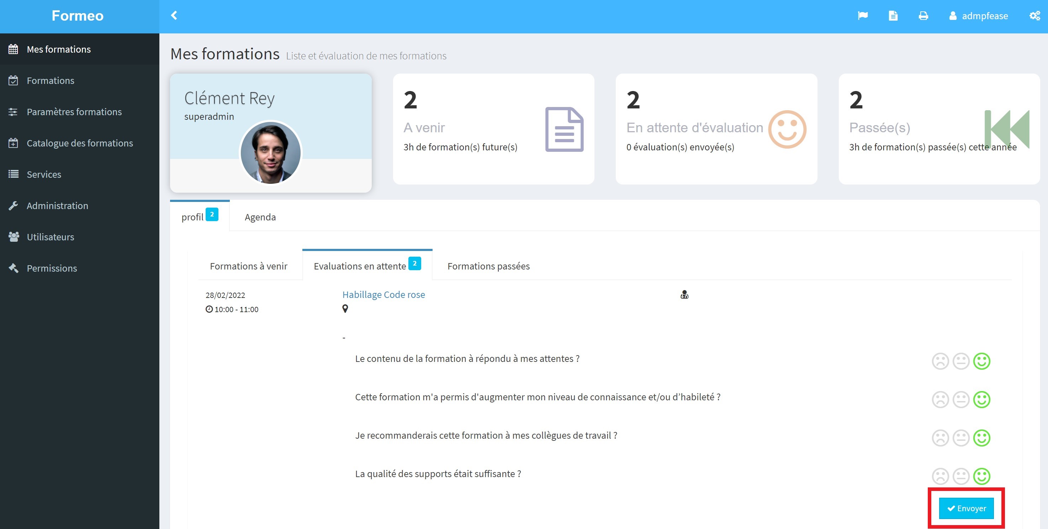Viewport: 1048px width, 529px height.
Task: Rate recommanderais question with happy face
Action: [x=982, y=438]
